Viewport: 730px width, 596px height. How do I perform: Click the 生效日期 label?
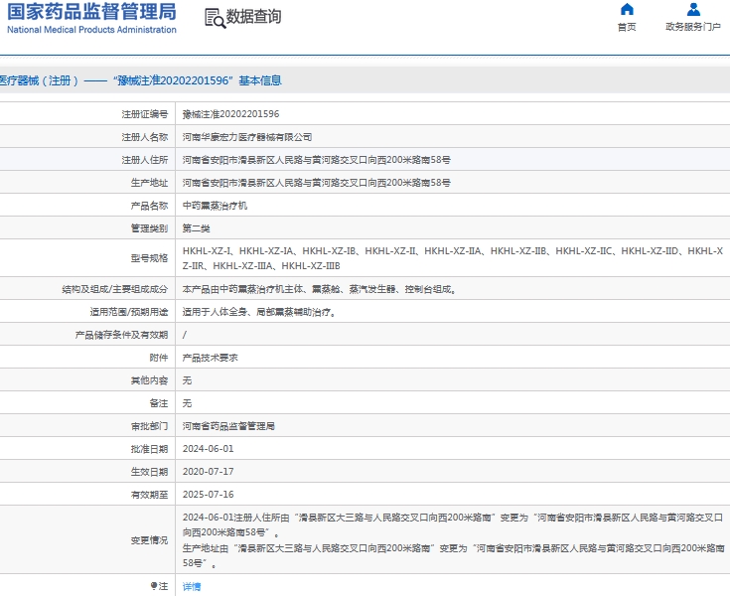click(x=149, y=472)
